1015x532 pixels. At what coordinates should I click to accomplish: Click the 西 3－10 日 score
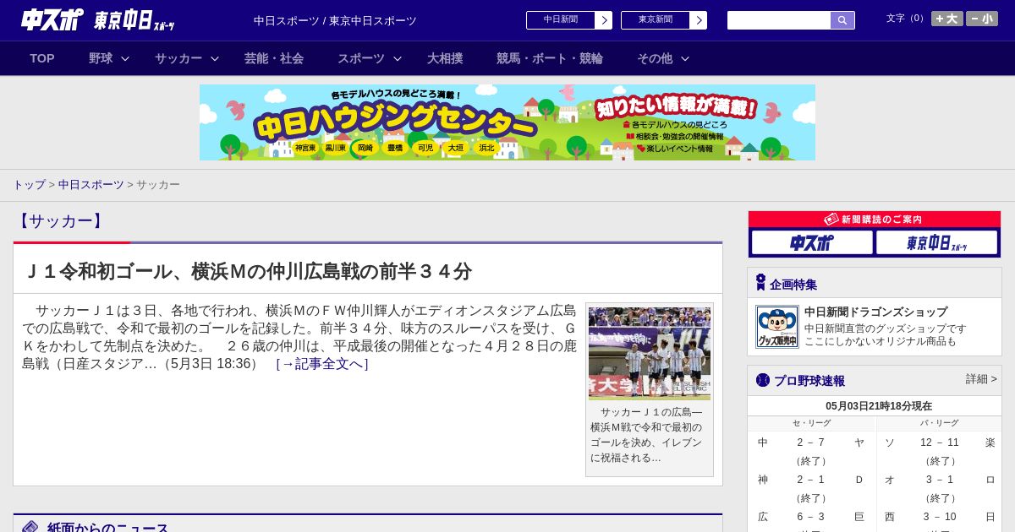click(x=940, y=517)
